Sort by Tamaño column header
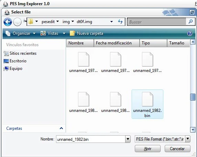This screenshot has width=197, height=157. [x=178, y=43]
